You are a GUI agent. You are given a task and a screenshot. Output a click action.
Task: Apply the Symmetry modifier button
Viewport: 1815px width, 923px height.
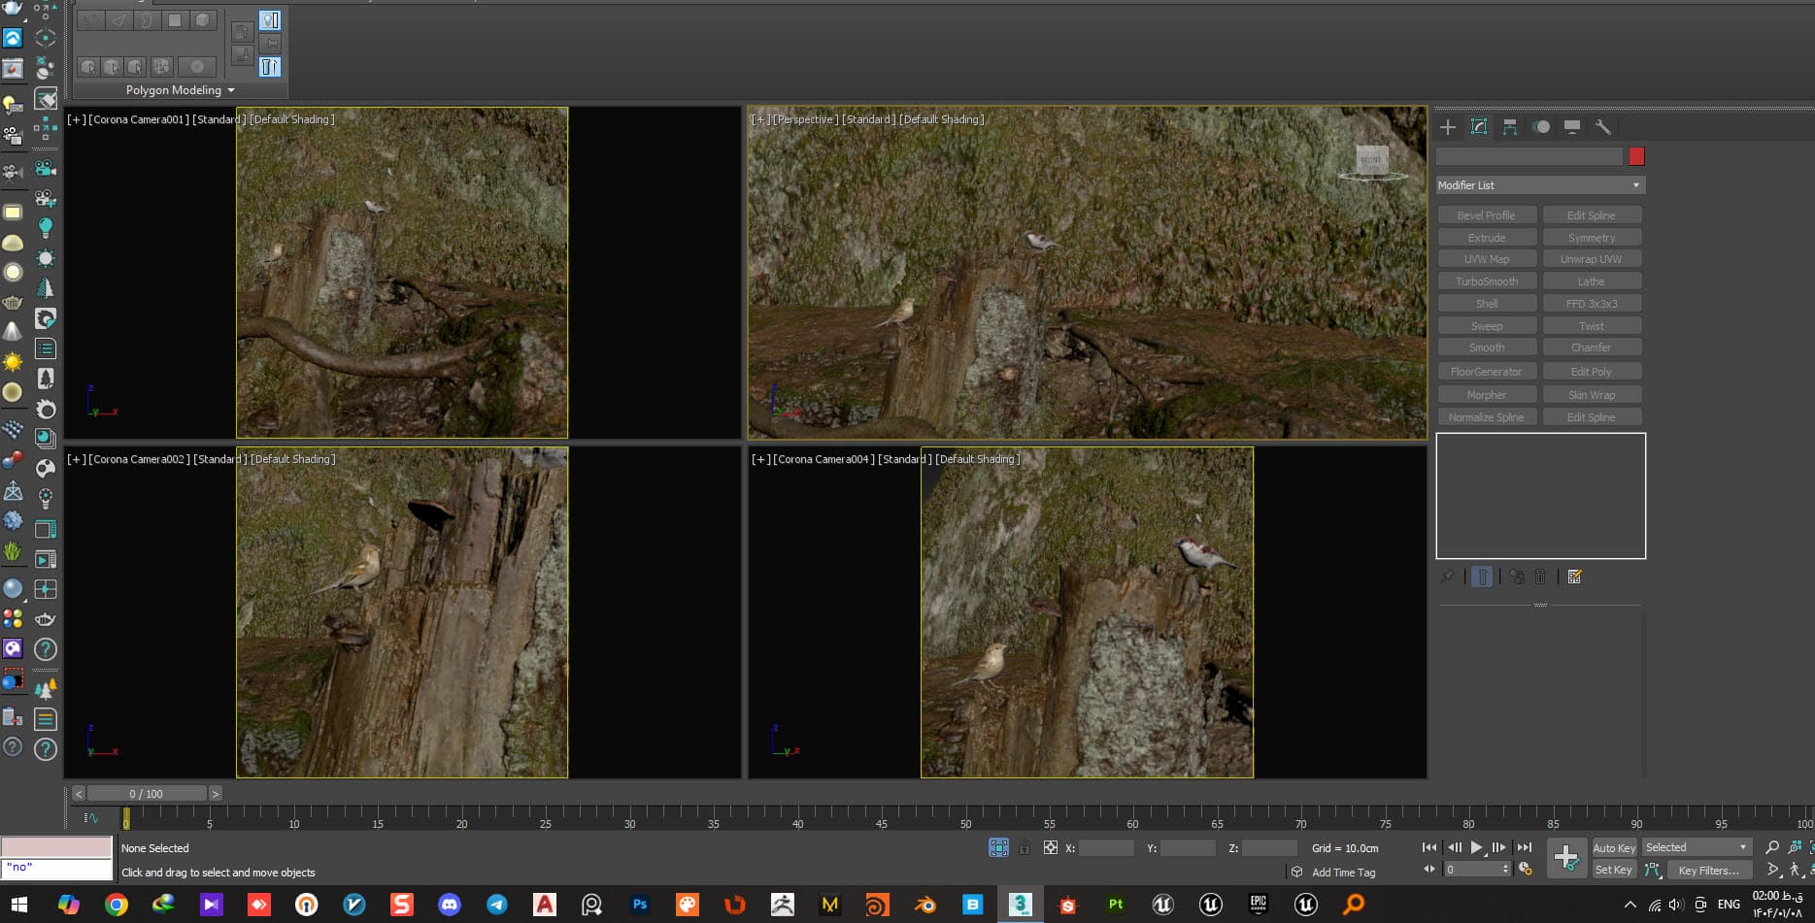(1591, 238)
